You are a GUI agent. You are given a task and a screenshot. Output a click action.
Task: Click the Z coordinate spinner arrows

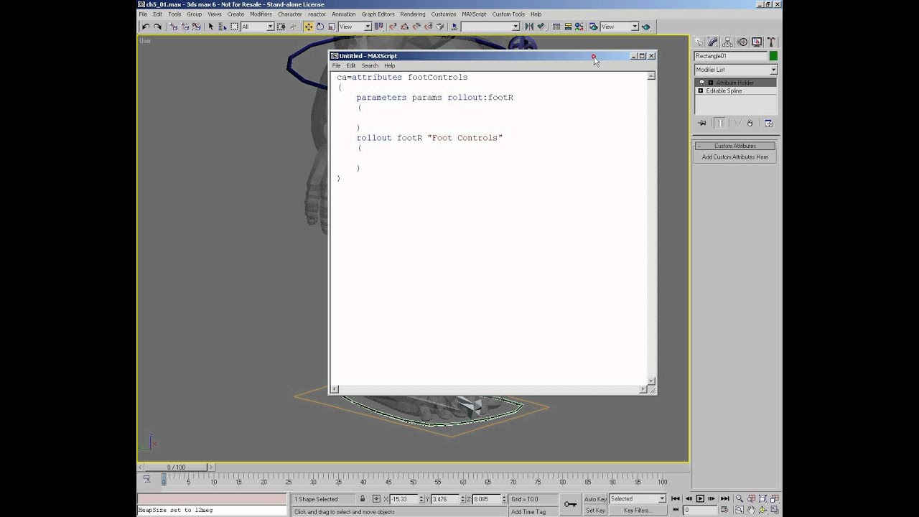click(504, 499)
